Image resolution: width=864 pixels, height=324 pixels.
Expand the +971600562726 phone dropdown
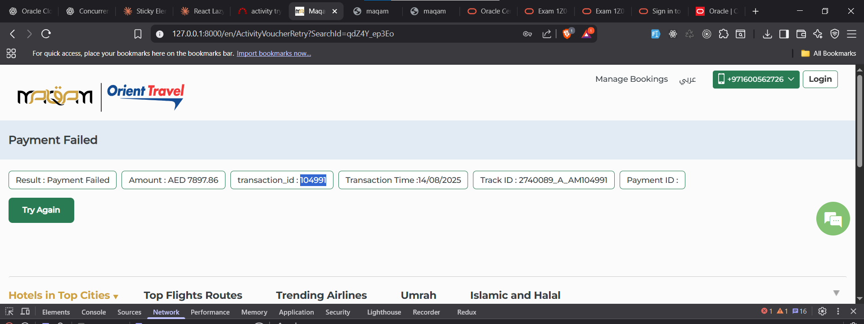click(x=756, y=80)
